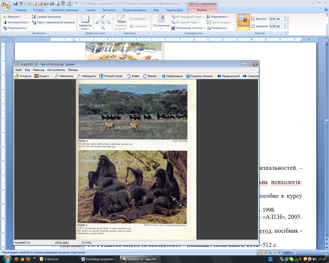Nudge shadow up in Эффекты тени group
The width and height of the screenshot is (329, 263).
pyautogui.click(x=103, y=17)
